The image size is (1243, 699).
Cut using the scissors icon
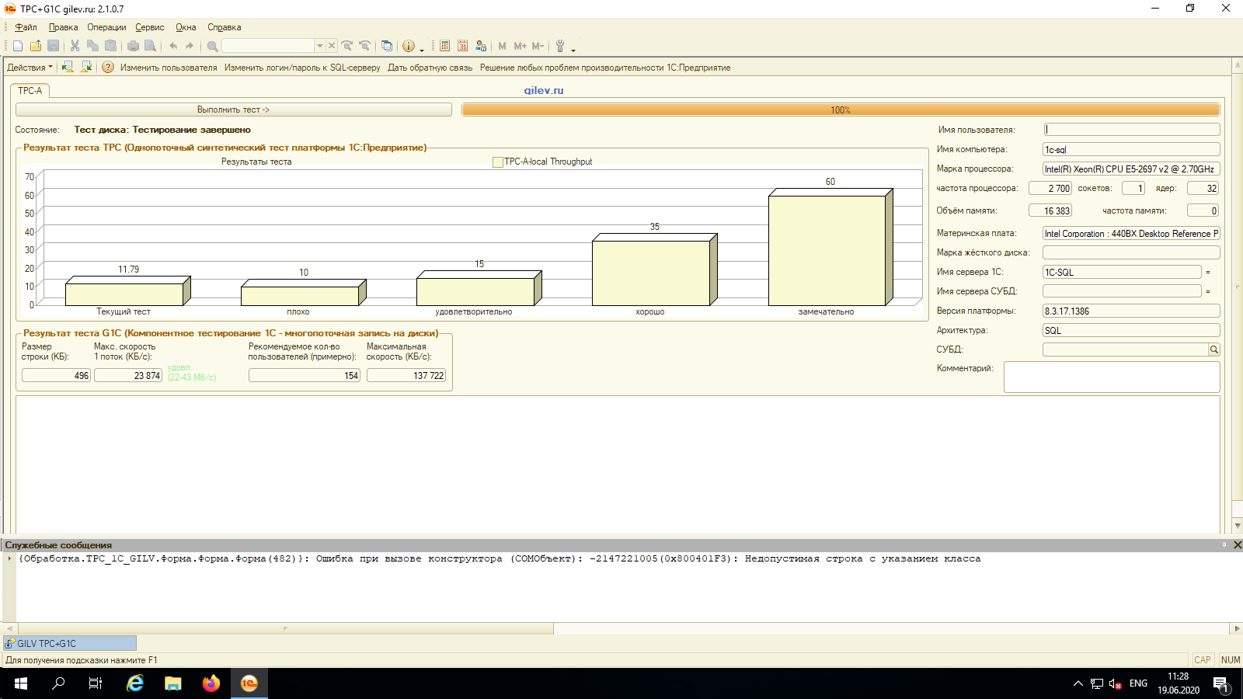75,46
